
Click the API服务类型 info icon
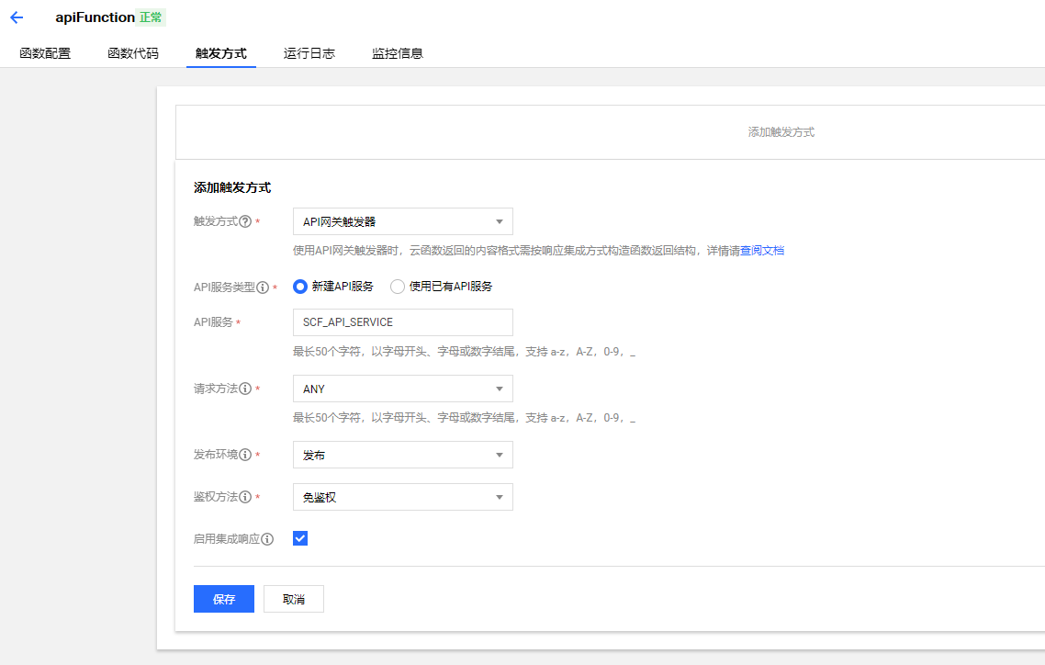pos(264,287)
